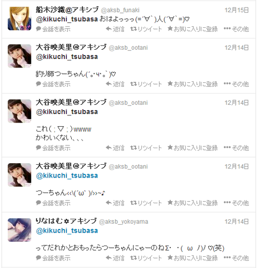
Task: Show conversation for 船木沙織's tweet
Action: [53, 29]
